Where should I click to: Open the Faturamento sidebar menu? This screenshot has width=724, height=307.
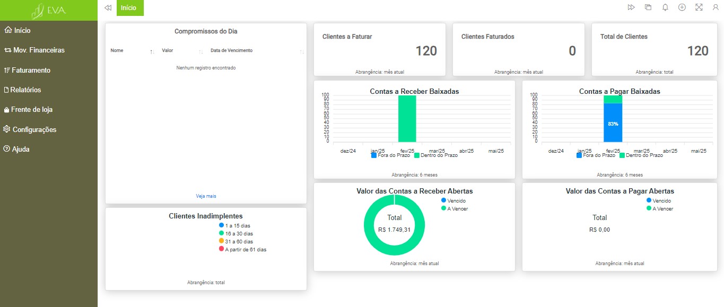31,70
